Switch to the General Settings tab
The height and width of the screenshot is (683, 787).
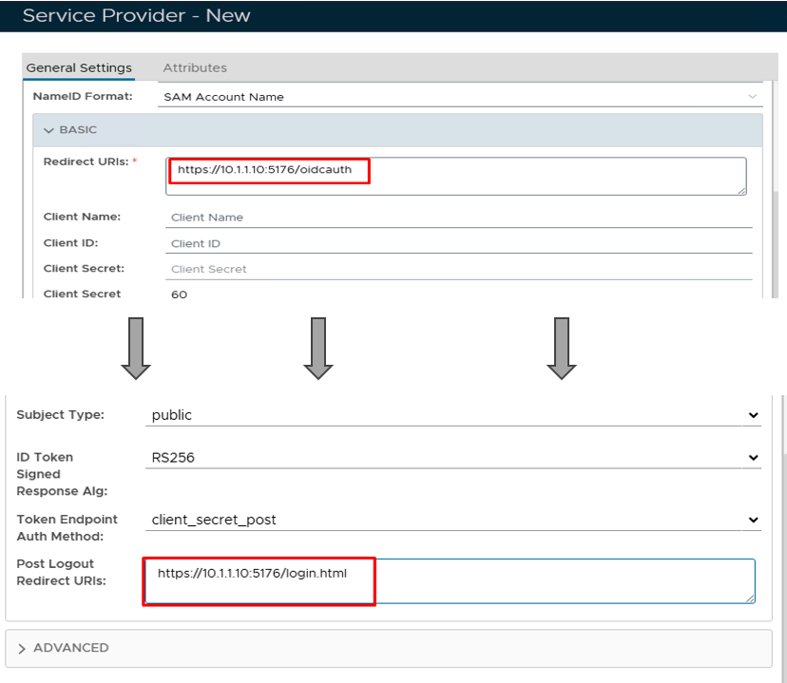point(79,67)
